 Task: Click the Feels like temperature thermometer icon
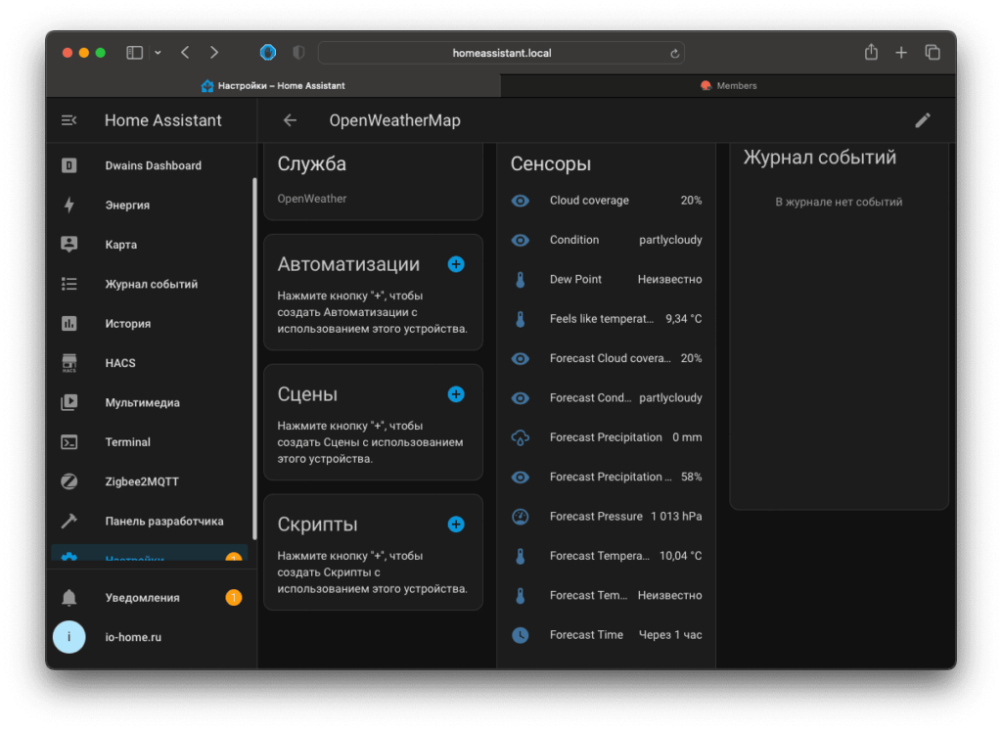point(521,319)
